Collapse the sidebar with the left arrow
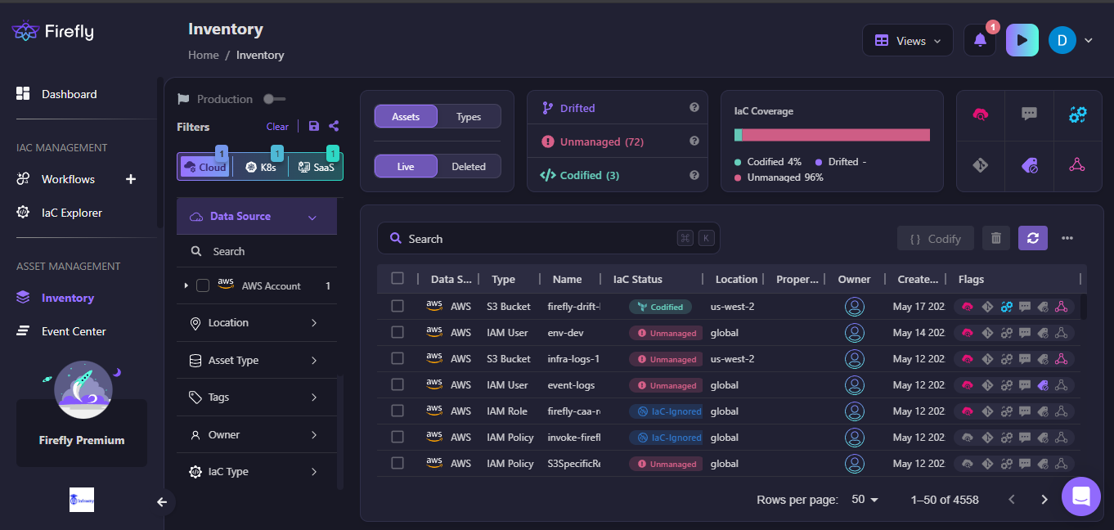The width and height of the screenshot is (1114, 530). pyautogui.click(x=162, y=501)
